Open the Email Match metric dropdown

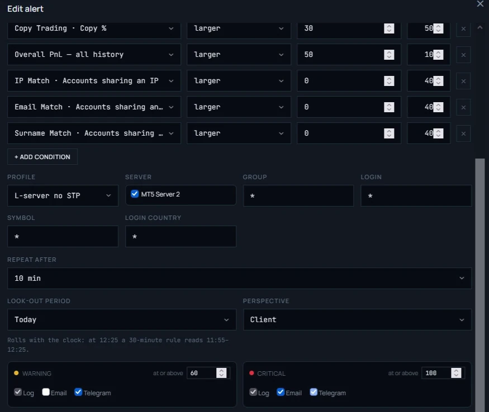point(94,107)
